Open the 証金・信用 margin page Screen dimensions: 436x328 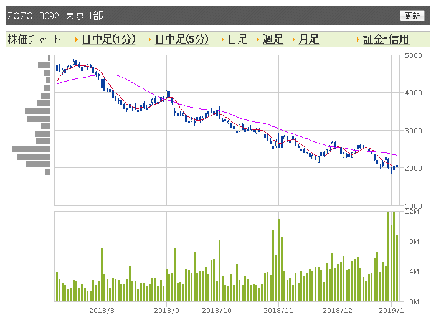coord(386,39)
